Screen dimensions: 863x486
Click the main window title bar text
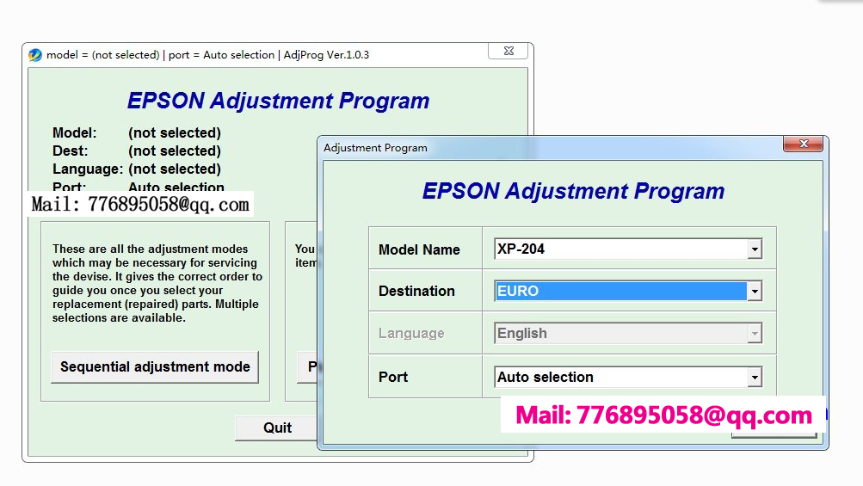(207, 55)
